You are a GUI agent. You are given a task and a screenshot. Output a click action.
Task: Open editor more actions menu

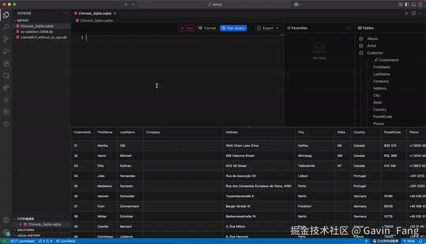point(420,13)
